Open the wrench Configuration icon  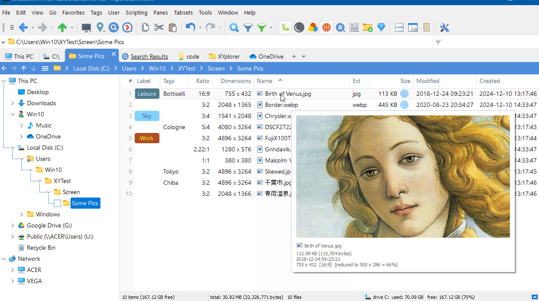coord(445,27)
